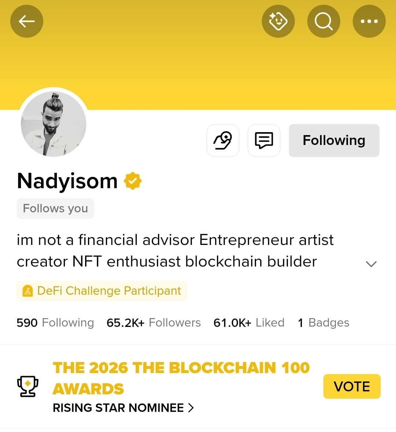The width and height of the screenshot is (396, 432).
Task: Open the sticker smiley tag icon
Action: pos(278,21)
